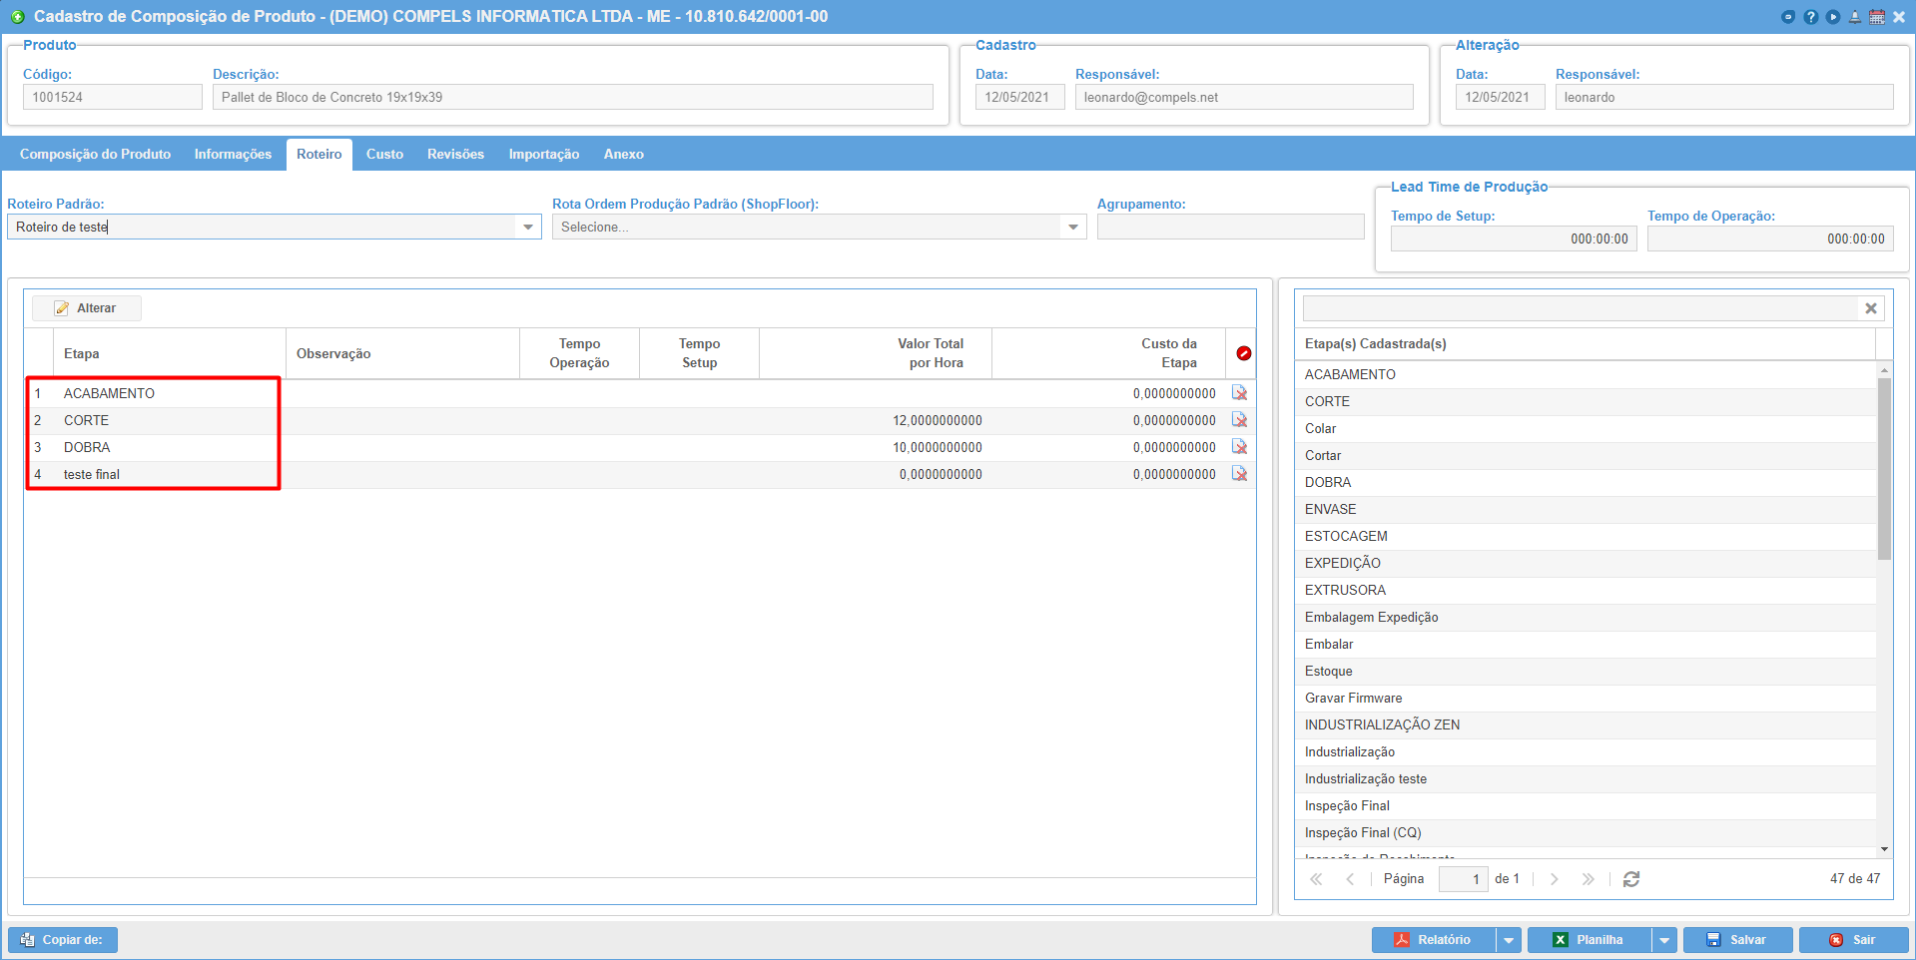1916x960 pixels.
Task: Go to previous page of etapas list
Action: click(1350, 879)
